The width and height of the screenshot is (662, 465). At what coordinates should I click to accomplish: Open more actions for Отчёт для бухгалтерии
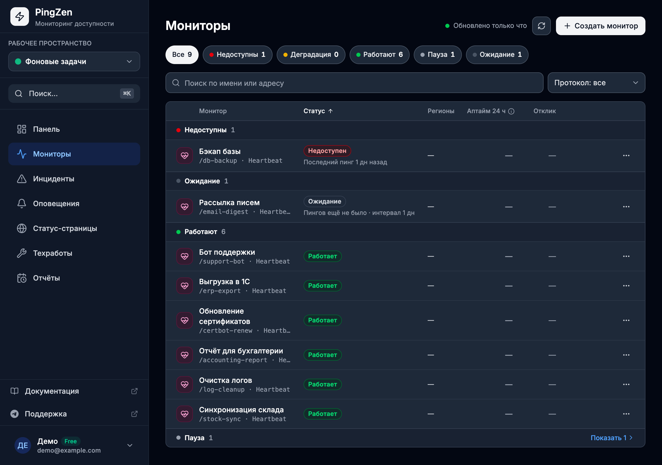point(626,355)
